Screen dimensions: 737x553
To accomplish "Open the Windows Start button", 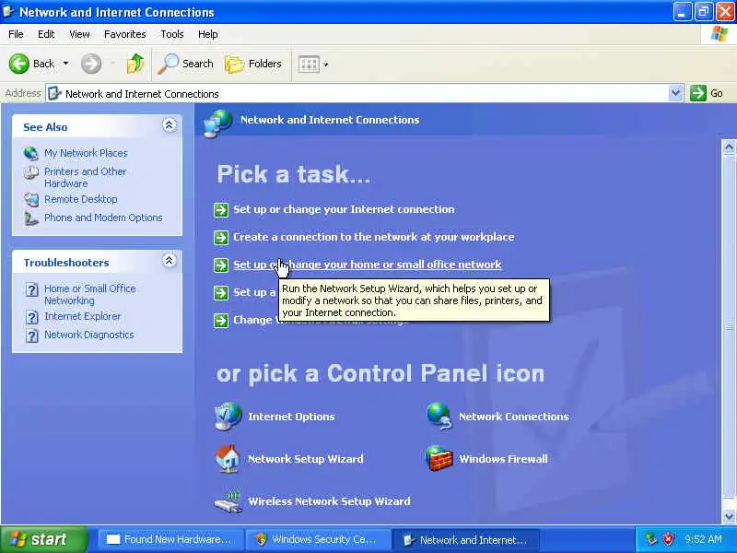I will coord(43,539).
